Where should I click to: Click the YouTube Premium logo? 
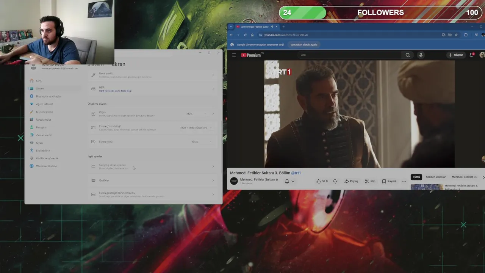tap(252, 55)
